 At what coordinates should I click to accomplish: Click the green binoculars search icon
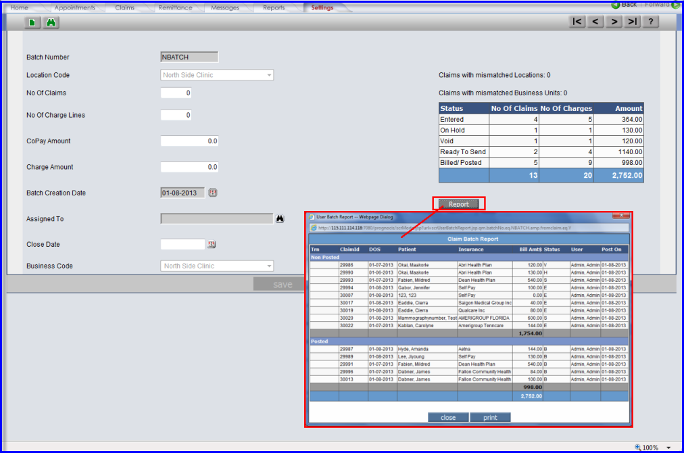tap(51, 22)
